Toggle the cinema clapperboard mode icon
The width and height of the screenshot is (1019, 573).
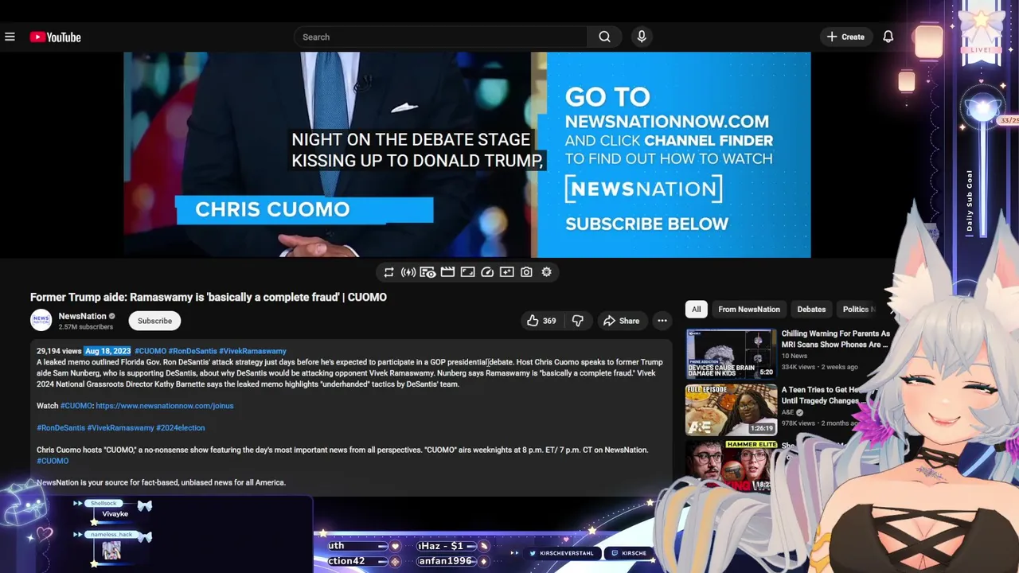coord(447,272)
